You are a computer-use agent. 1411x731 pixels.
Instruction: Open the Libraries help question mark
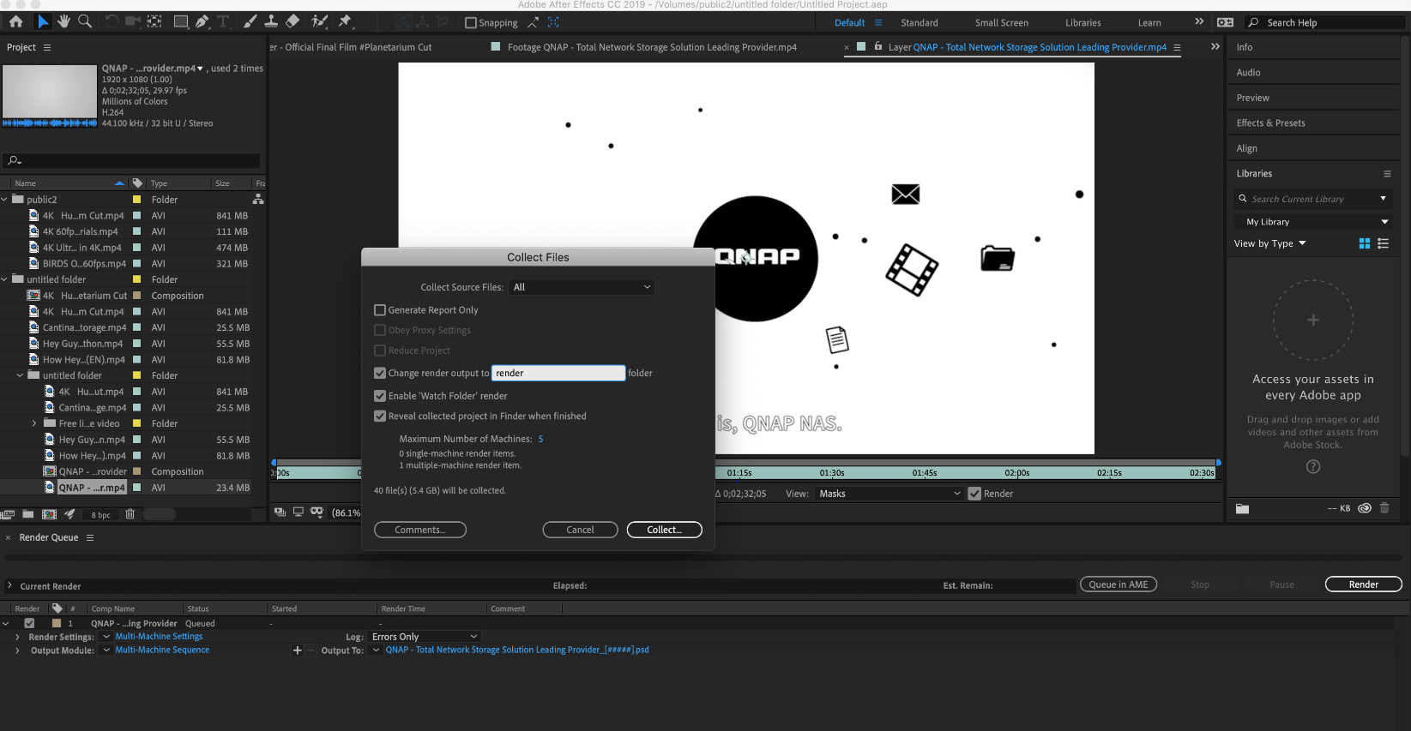tap(1313, 467)
